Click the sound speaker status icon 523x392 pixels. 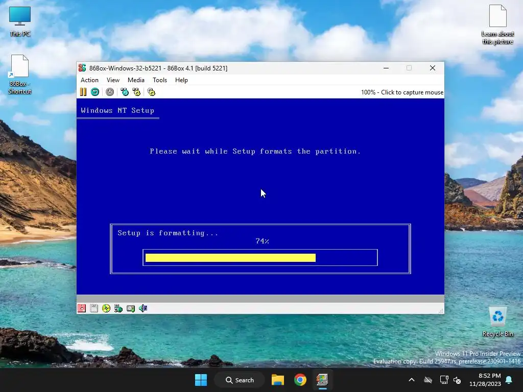coord(143,308)
